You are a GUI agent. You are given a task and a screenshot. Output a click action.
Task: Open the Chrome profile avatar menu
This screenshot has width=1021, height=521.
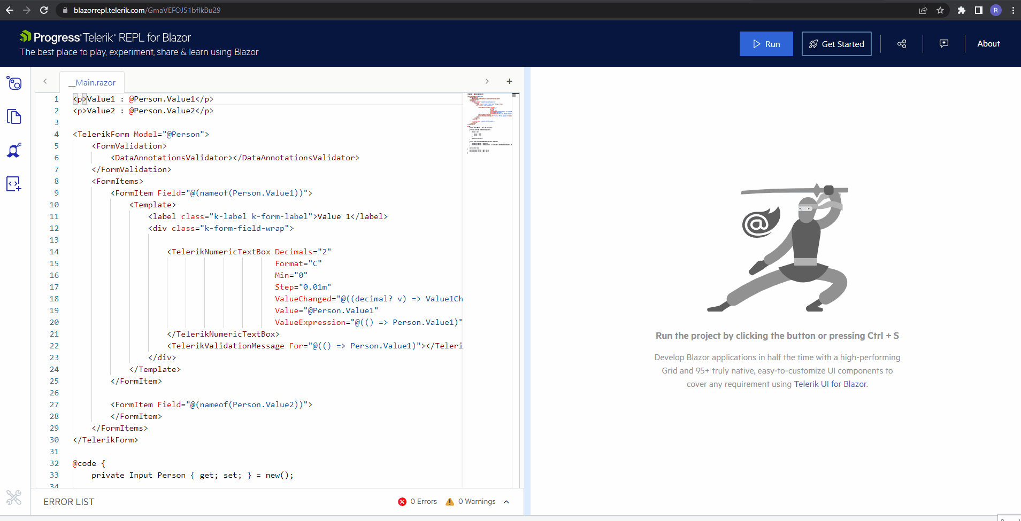point(996,10)
